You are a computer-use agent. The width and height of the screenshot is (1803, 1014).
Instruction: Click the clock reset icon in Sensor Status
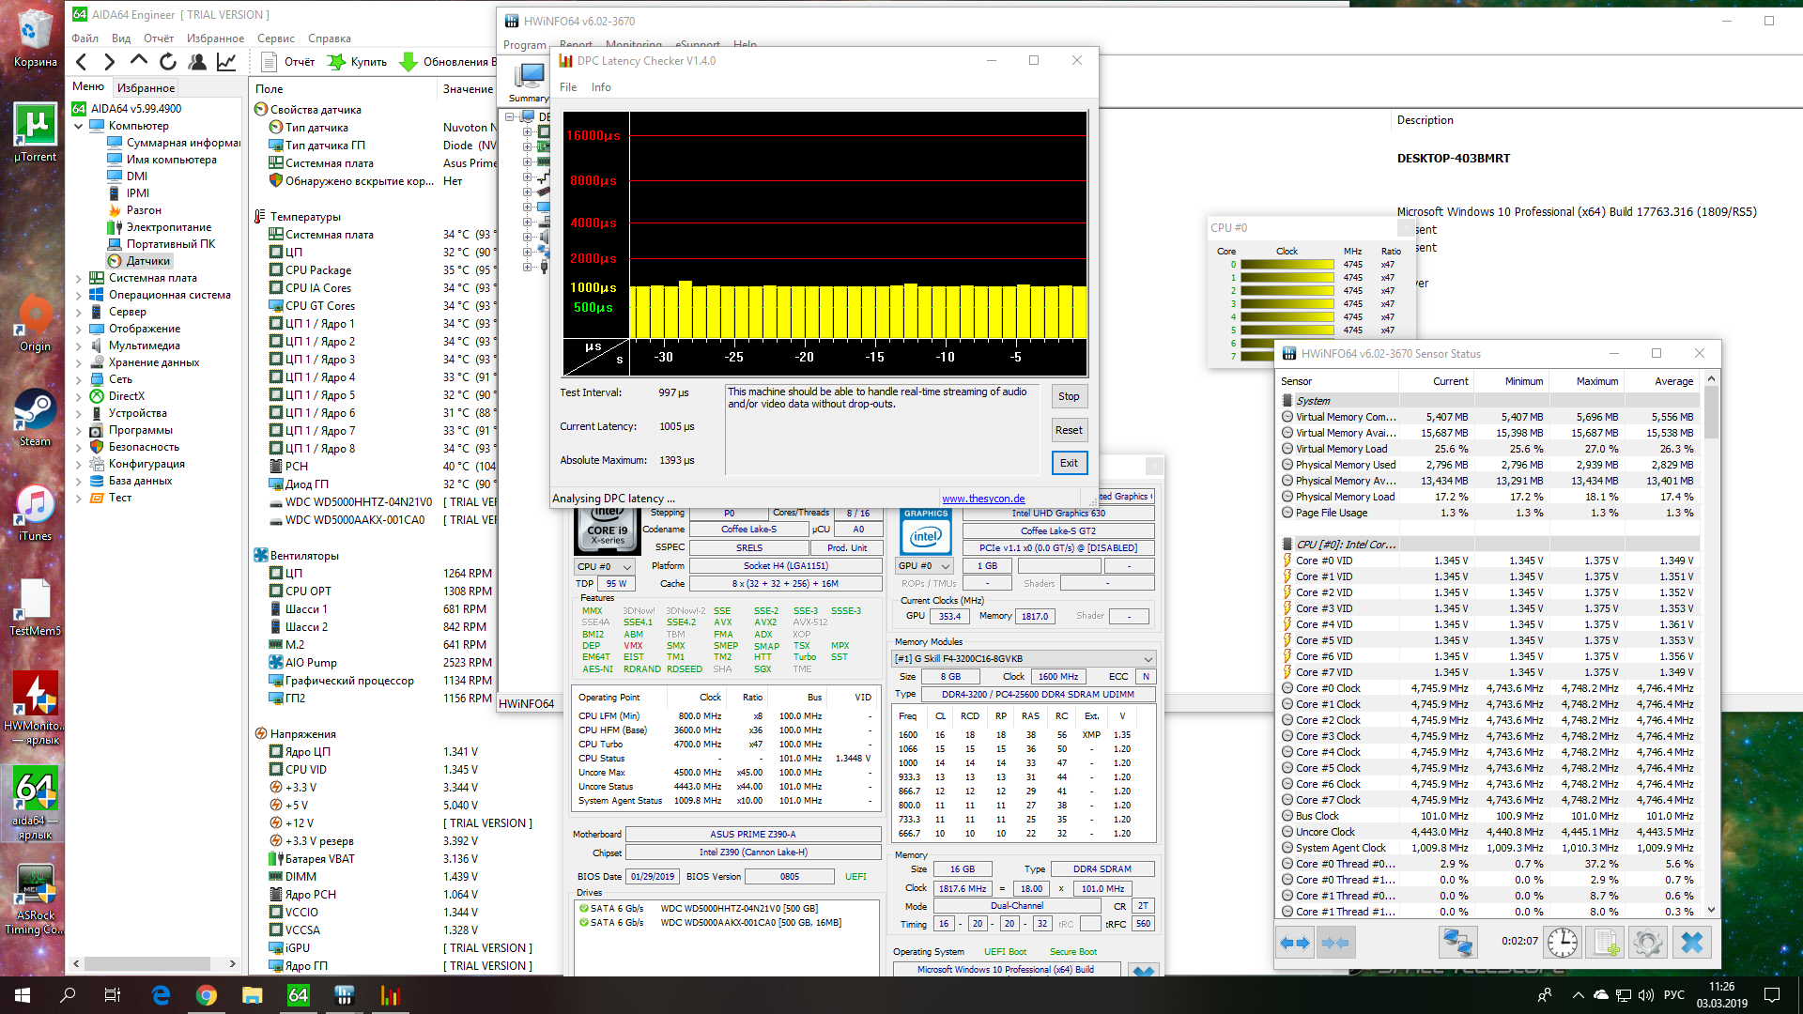(x=1562, y=942)
